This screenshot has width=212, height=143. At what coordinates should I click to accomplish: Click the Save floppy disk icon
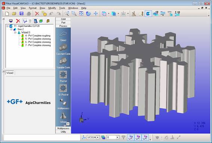click(21, 13)
